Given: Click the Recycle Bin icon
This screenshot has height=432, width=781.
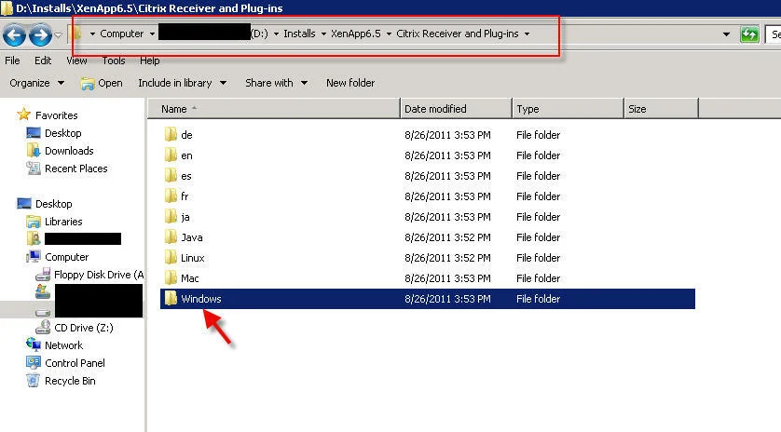Looking at the screenshot, I should [34, 380].
